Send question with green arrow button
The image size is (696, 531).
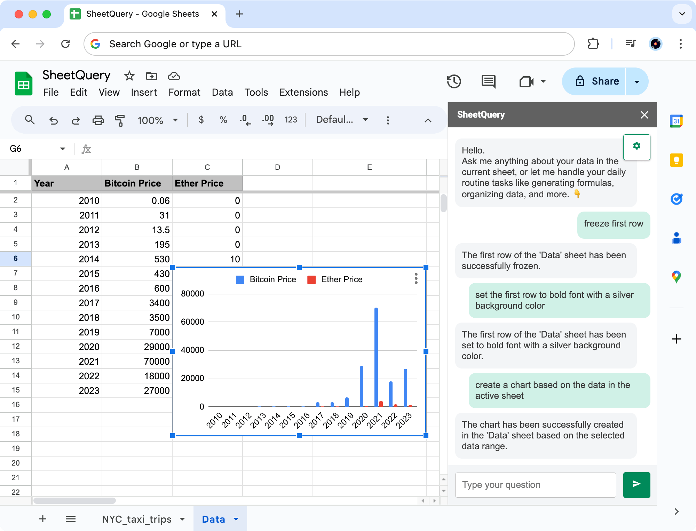click(636, 485)
